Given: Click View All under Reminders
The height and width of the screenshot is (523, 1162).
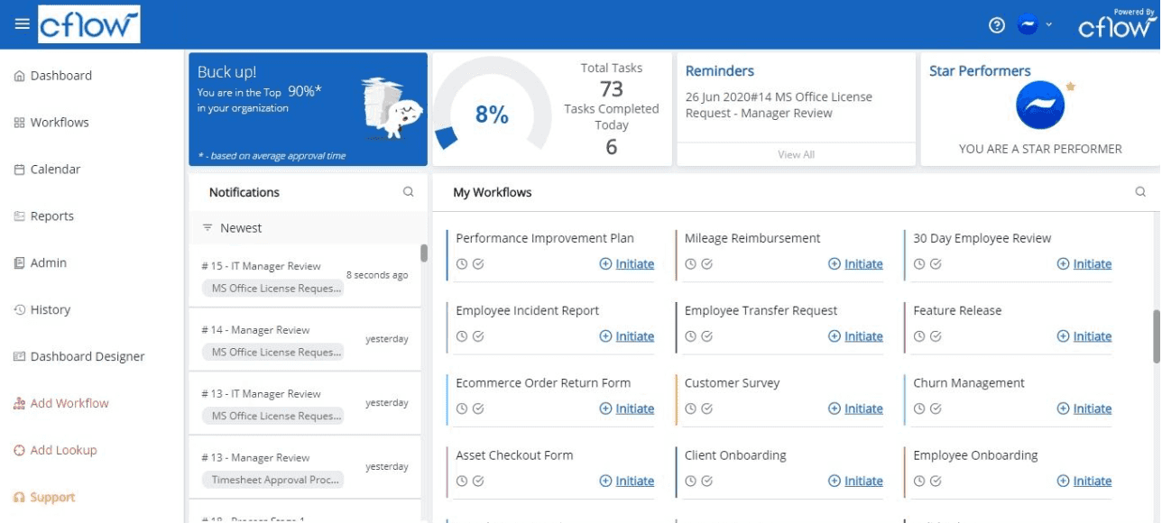Looking at the screenshot, I should [797, 153].
